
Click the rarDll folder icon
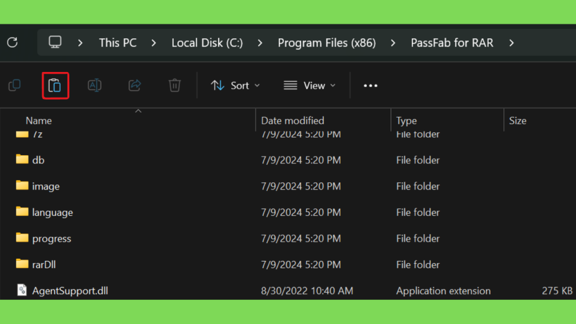[x=22, y=264]
